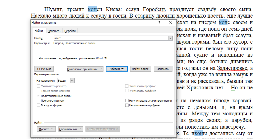This screenshot has width=272, height=139.
Task: Open the Формат dropdown button
Action: 46,129
